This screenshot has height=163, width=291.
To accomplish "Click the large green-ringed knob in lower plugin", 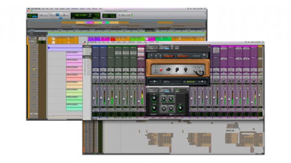I will 180,108.
